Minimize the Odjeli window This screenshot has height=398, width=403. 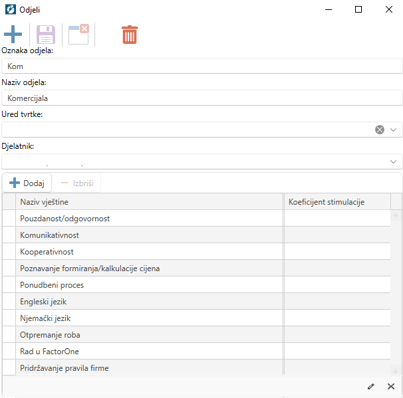click(329, 9)
